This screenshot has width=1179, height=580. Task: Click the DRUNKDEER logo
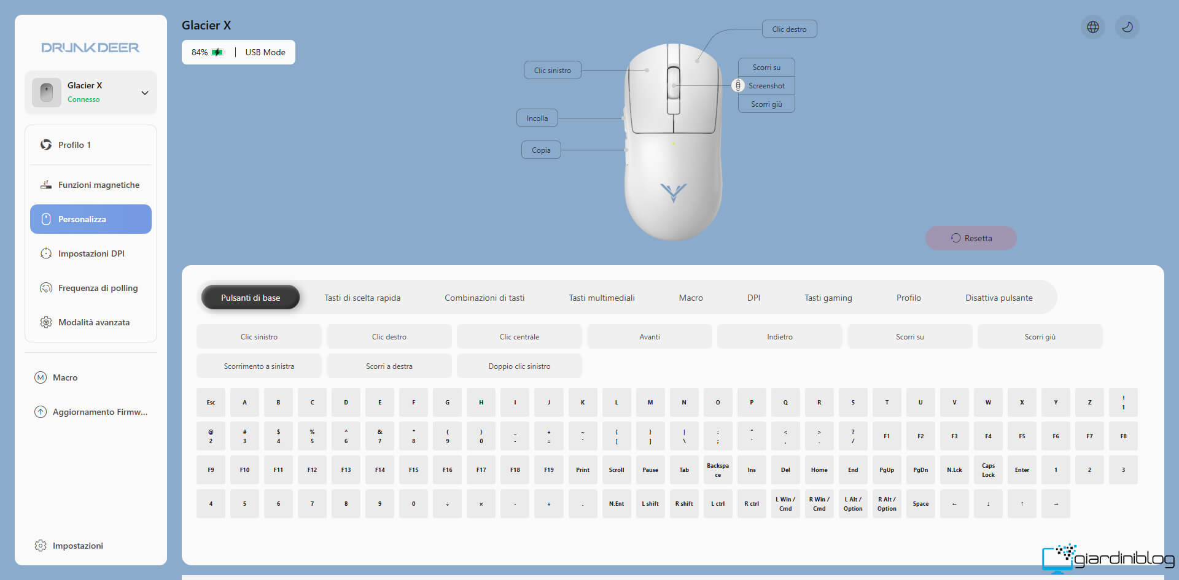coord(90,48)
